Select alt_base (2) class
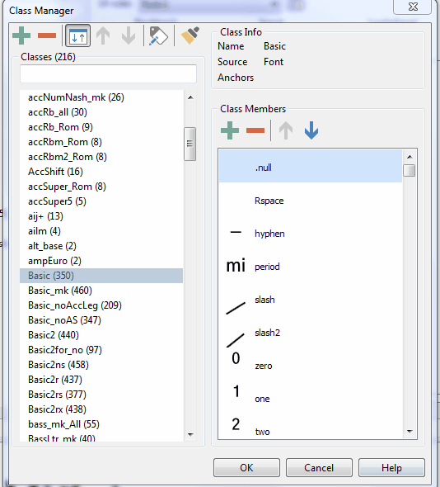Screen dimensions: 440x487 [x=101, y=246]
